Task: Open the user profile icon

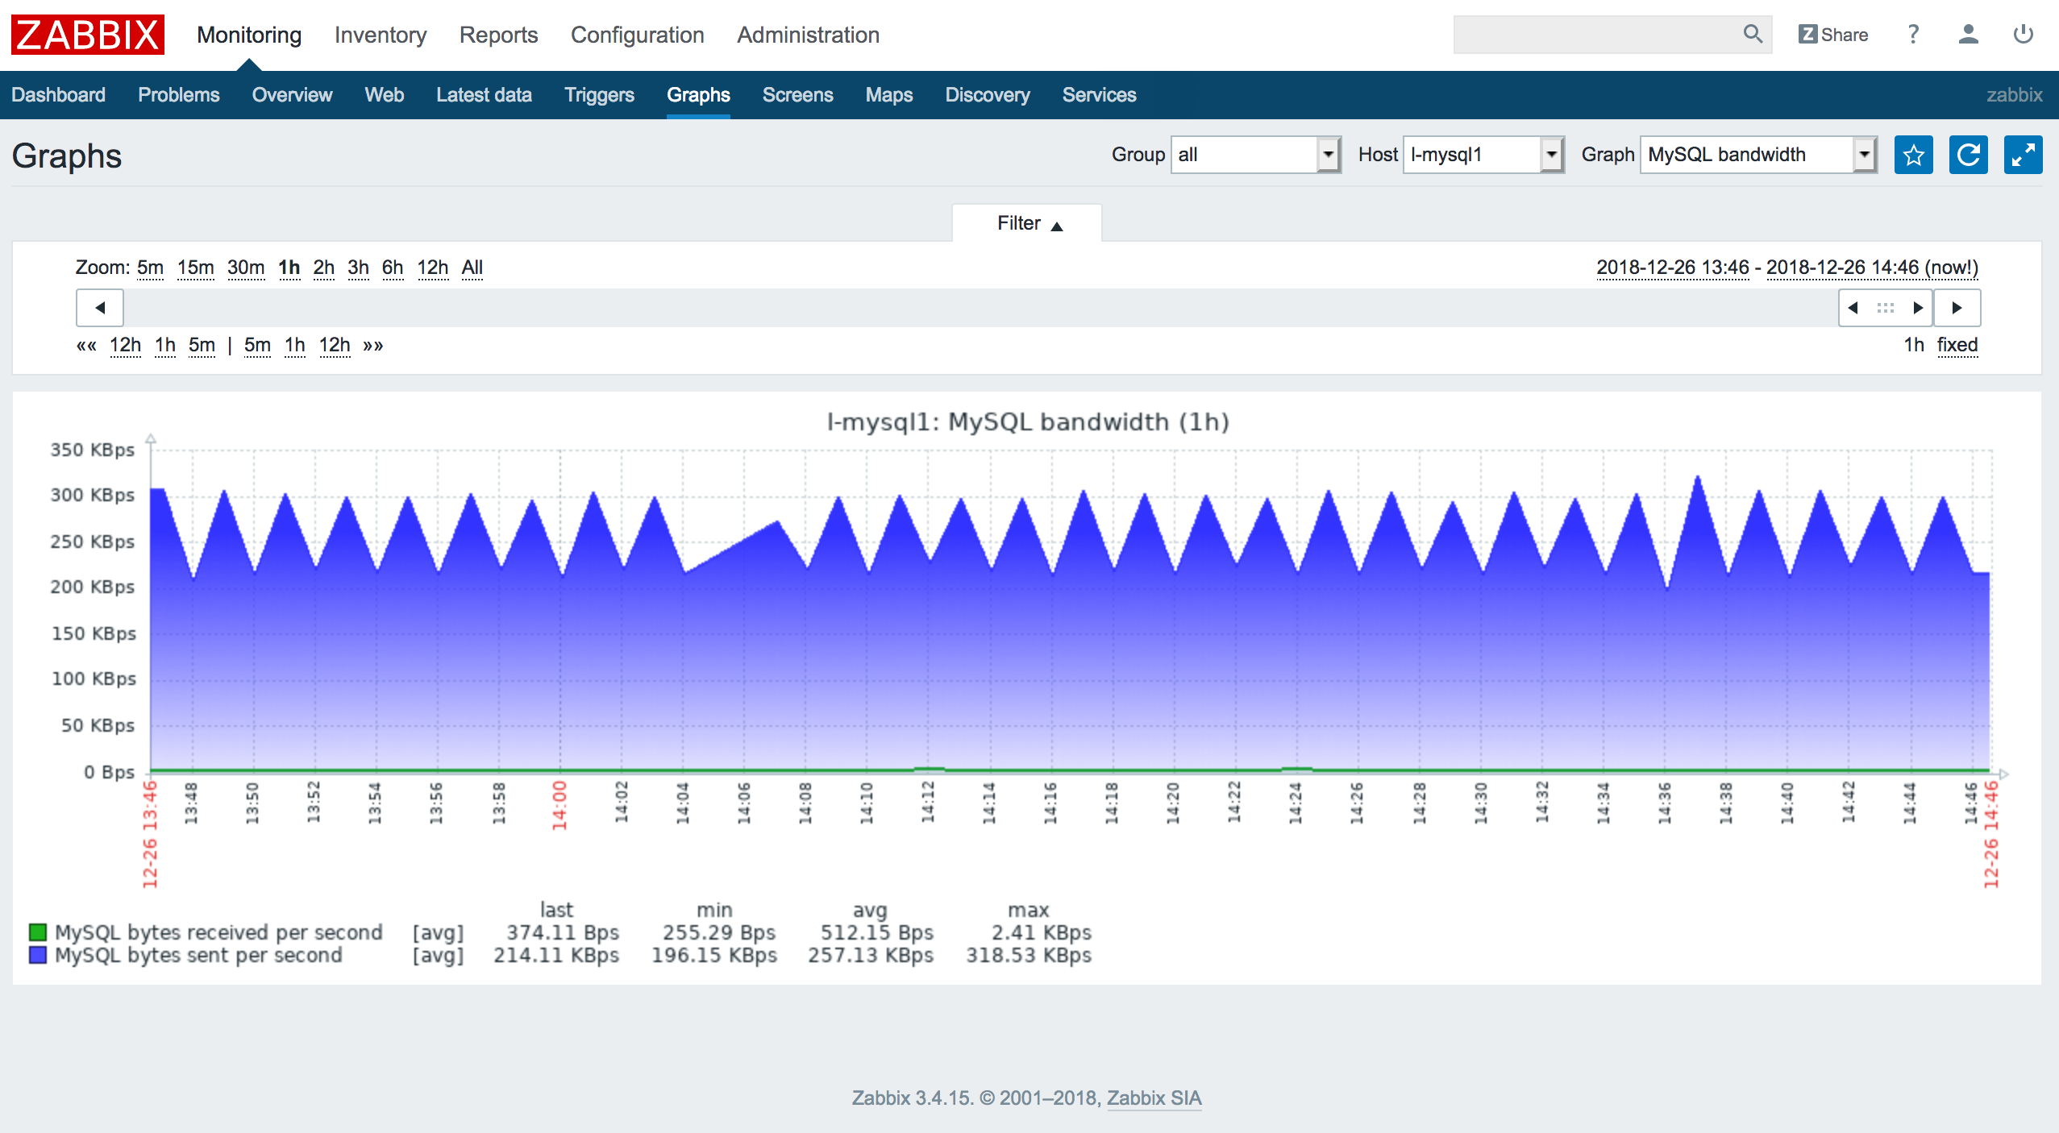Action: coord(1968,35)
